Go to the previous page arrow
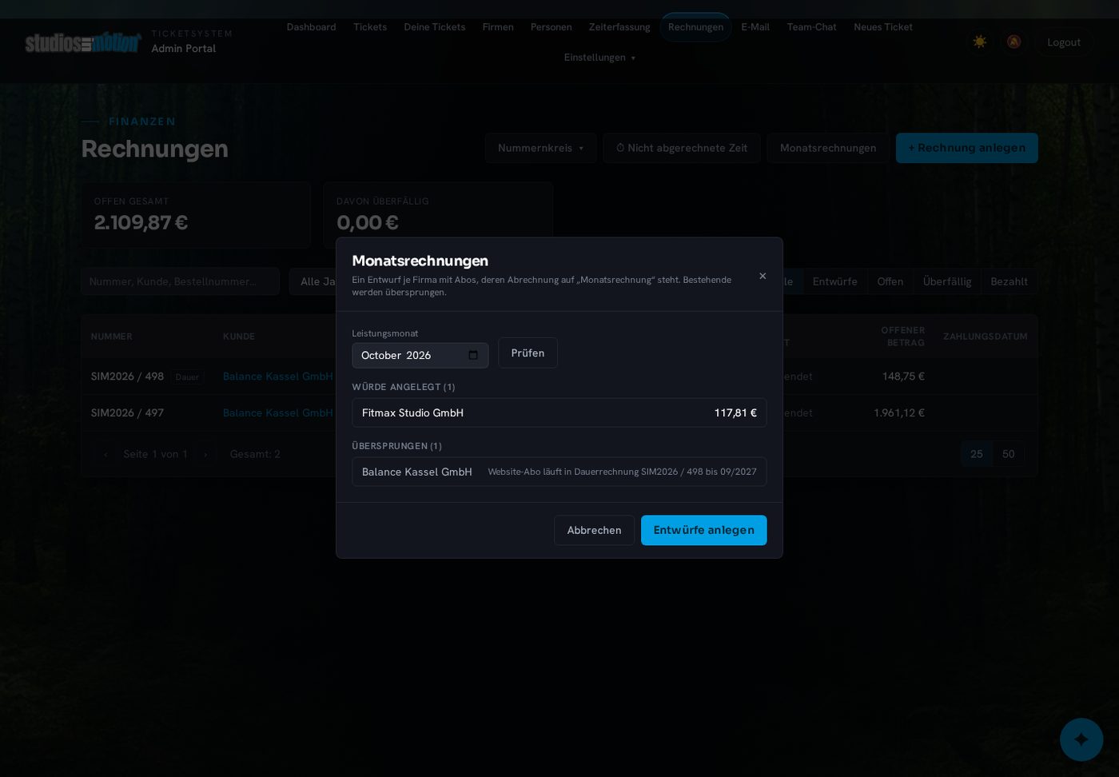The image size is (1119, 777). [105, 454]
